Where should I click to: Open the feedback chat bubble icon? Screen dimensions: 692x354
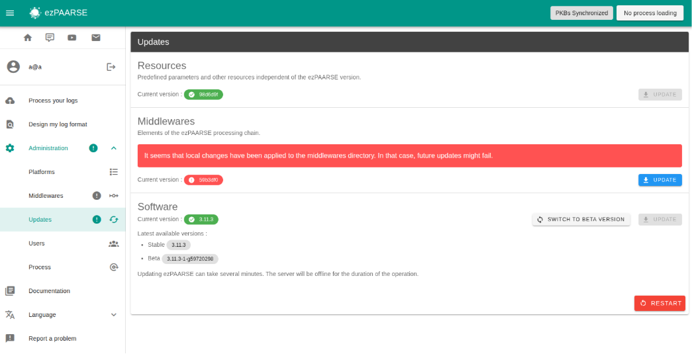50,38
